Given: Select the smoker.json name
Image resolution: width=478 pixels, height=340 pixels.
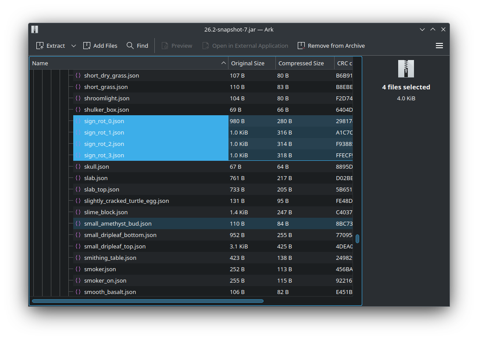Looking at the screenshot, I should pyautogui.click(x=100, y=269).
